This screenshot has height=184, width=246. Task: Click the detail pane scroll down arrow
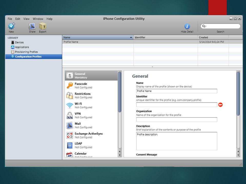click(238, 155)
